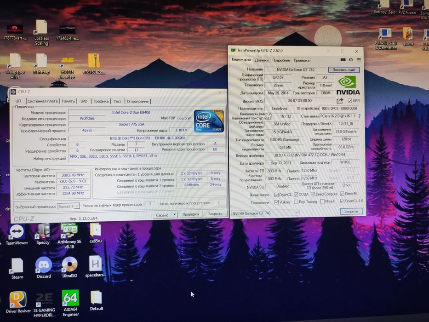The width and height of the screenshot is (429, 322).
Task: Open TeamViewer desktop icon
Action: tap(17, 235)
